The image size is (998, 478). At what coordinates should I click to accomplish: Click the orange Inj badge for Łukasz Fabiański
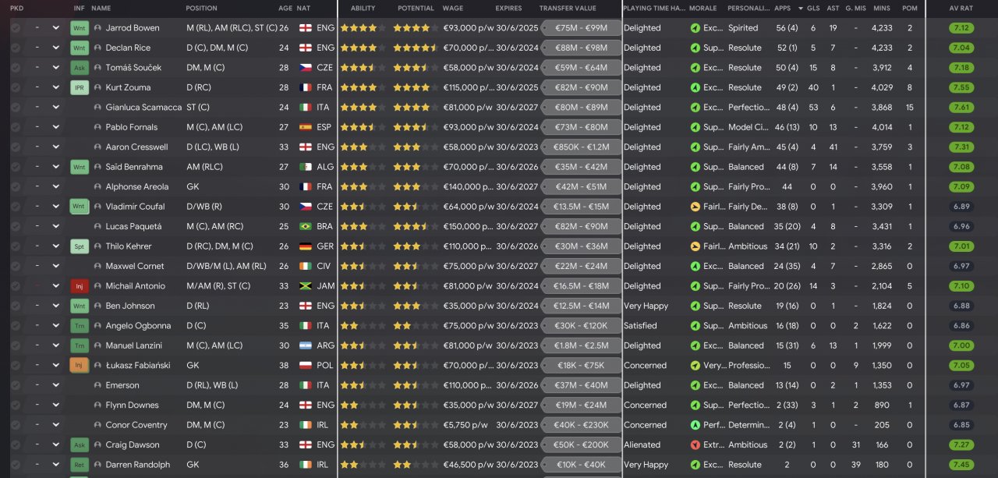pos(79,366)
